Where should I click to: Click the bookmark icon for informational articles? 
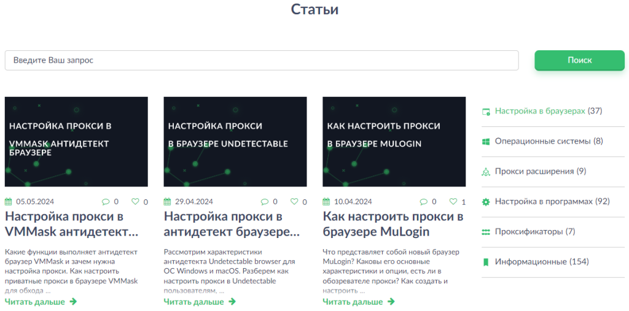486,263
